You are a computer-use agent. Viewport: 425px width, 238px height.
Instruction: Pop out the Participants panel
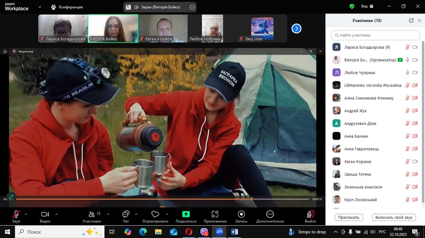pos(411,21)
